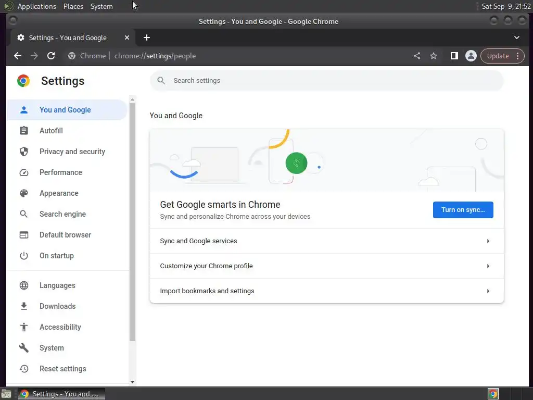Click the Reset settings history icon
533x400 pixels.
click(x=24, y=369)
